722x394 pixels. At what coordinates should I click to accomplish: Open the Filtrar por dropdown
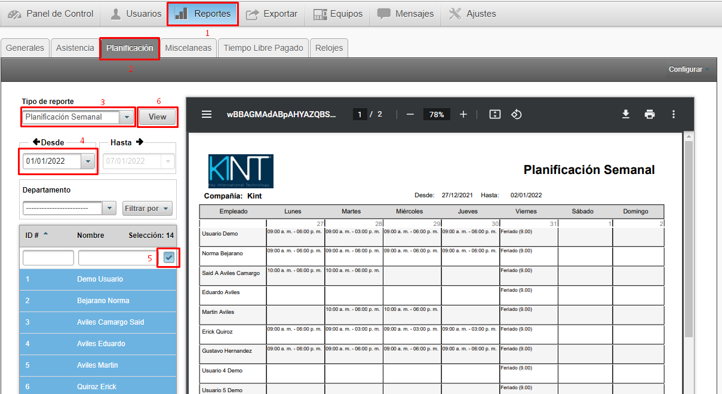(x=147, y=208)
